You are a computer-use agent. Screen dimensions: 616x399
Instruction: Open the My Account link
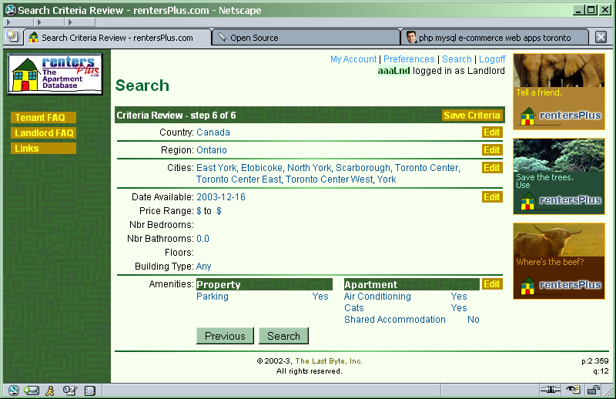[353, 59]
